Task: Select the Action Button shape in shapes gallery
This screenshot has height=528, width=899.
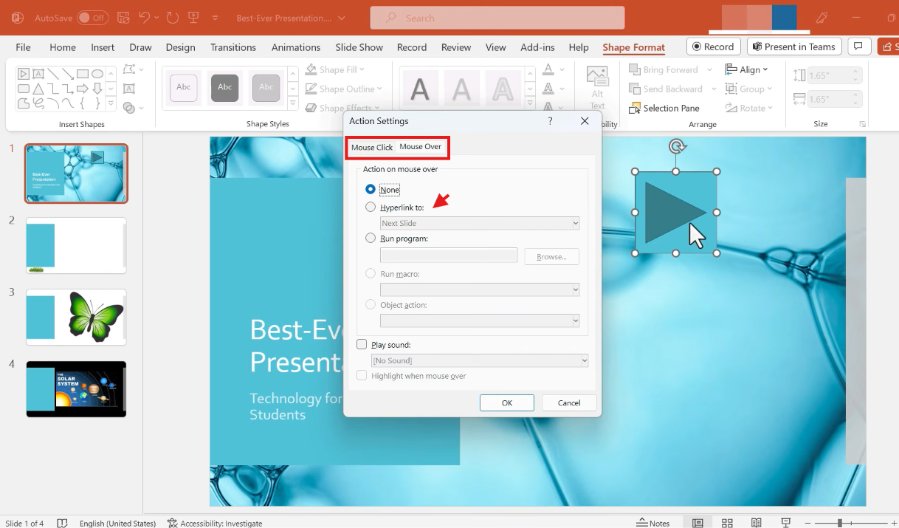Action: tap(24, 74)
